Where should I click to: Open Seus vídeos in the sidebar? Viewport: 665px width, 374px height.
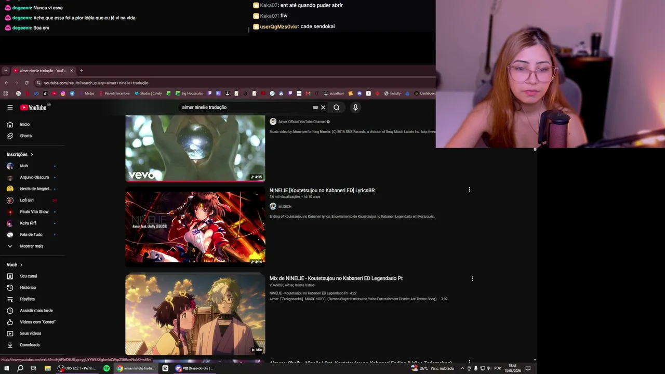(x=31, y=333)
